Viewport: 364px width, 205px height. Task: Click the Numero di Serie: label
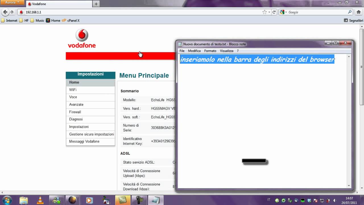tap(131, 128)
